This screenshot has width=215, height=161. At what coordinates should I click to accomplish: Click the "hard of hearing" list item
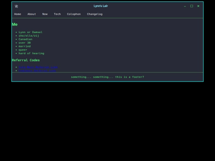pos(31,53)
